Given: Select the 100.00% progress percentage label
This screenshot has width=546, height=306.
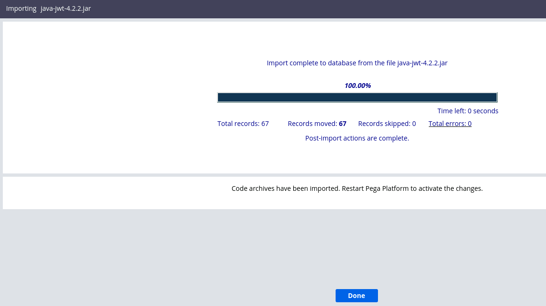Looking at the screenshot, I should tap(357, 86).
